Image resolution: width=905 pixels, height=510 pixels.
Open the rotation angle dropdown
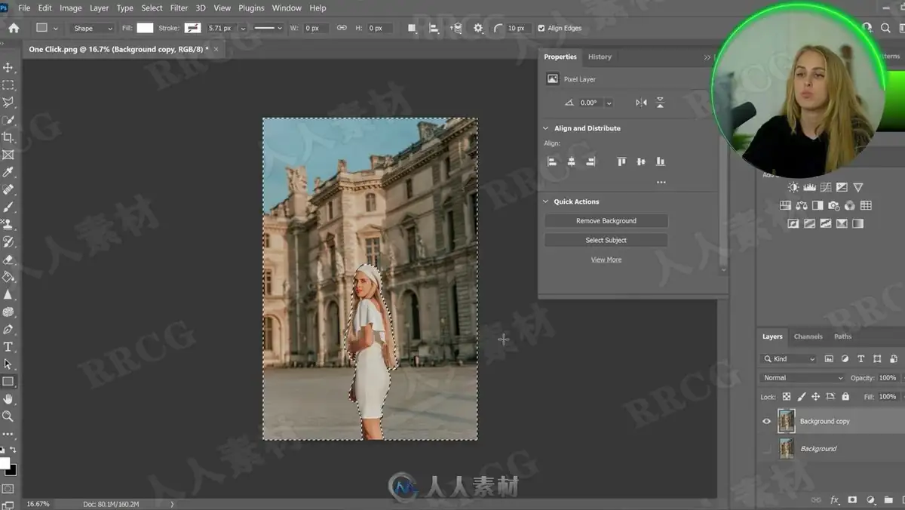pyautogui.click(x=609, y=103)
